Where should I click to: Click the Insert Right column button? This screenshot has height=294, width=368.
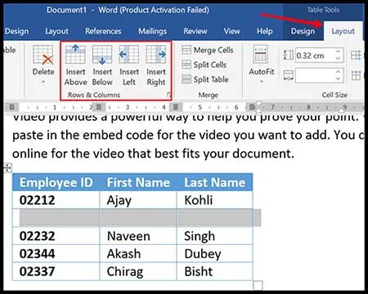point(156,65)
